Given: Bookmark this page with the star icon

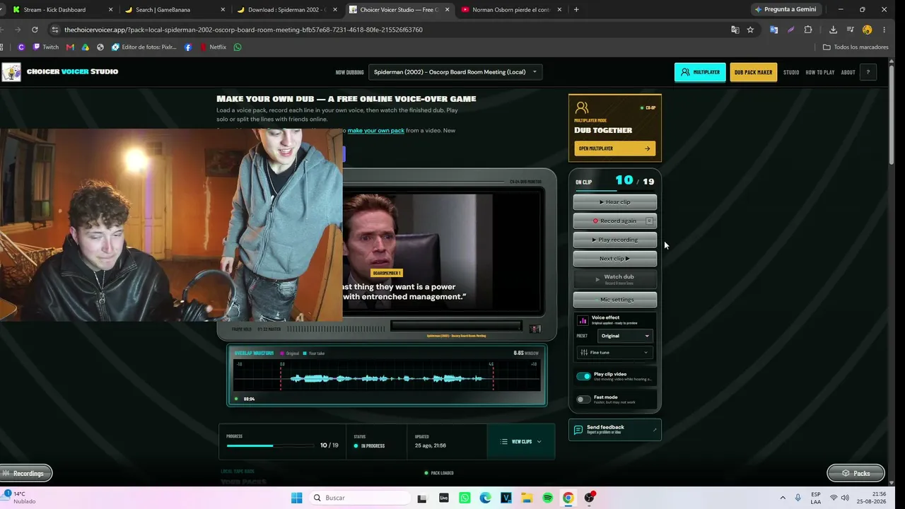Looking at the screenshot, I should tap(750, 30).
